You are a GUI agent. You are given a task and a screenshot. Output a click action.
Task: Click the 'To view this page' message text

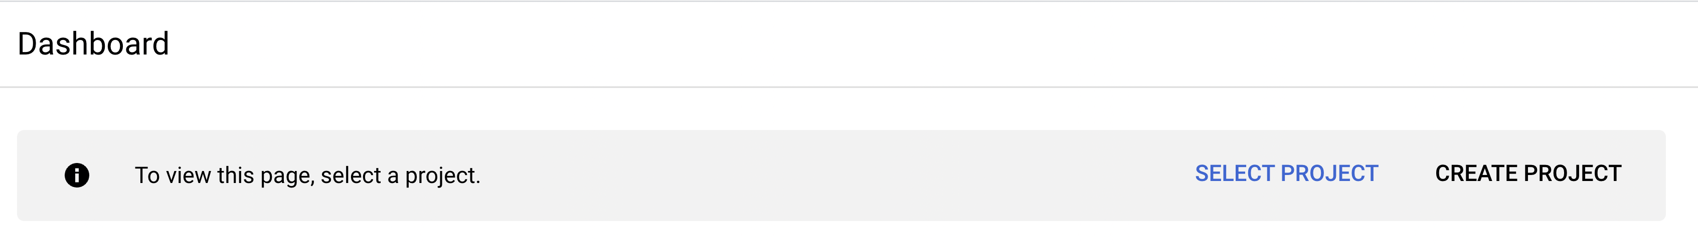(307, 175)
